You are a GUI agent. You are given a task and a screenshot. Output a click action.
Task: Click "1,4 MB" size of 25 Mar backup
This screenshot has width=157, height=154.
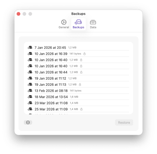pos(74,109)
